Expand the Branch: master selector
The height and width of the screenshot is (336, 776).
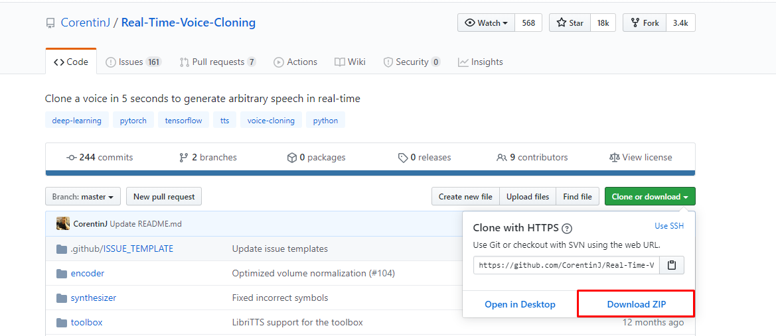click(83, 197)
